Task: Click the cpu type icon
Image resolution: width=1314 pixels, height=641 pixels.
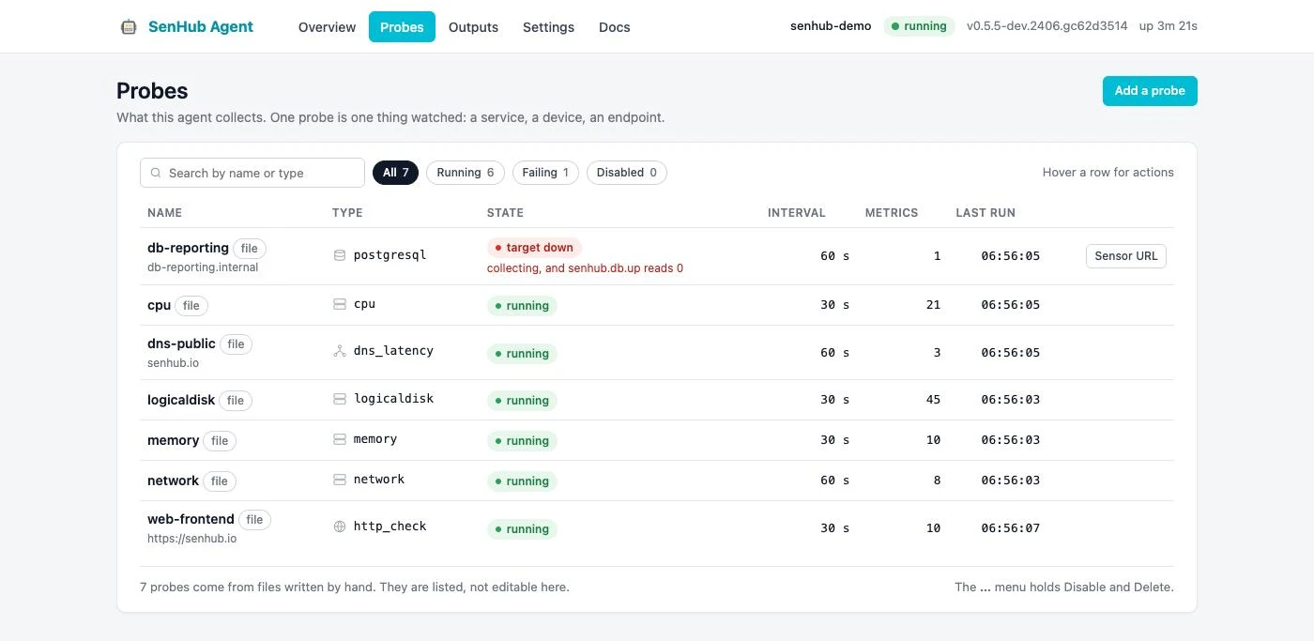Action: pos(340,304)
